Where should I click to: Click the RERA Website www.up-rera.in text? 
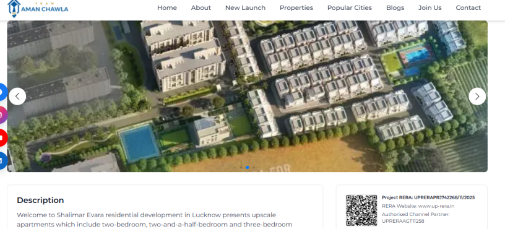coord(418,206)
